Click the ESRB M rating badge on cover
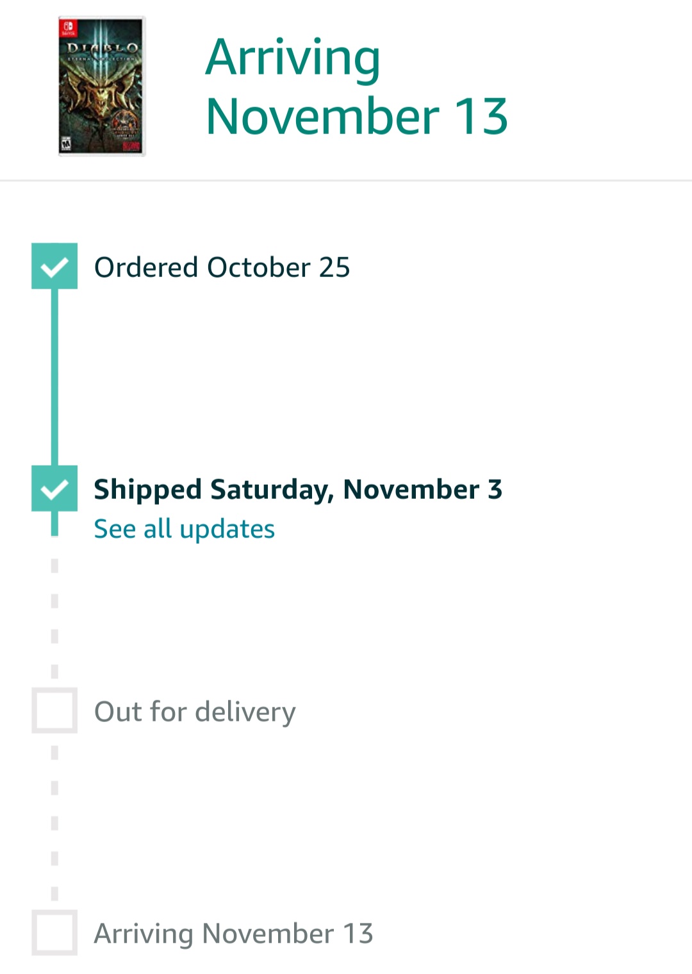This screenshot has width=692, height=974. (x=66, y=144)
